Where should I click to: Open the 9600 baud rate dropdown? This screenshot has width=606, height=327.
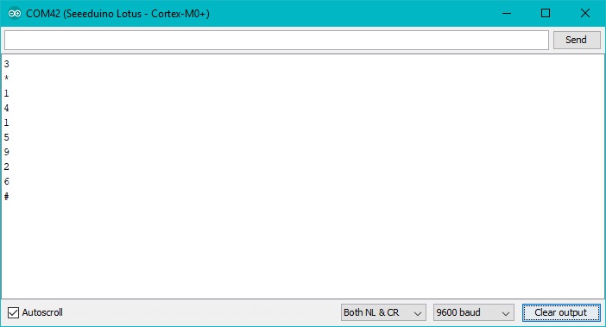473,312
